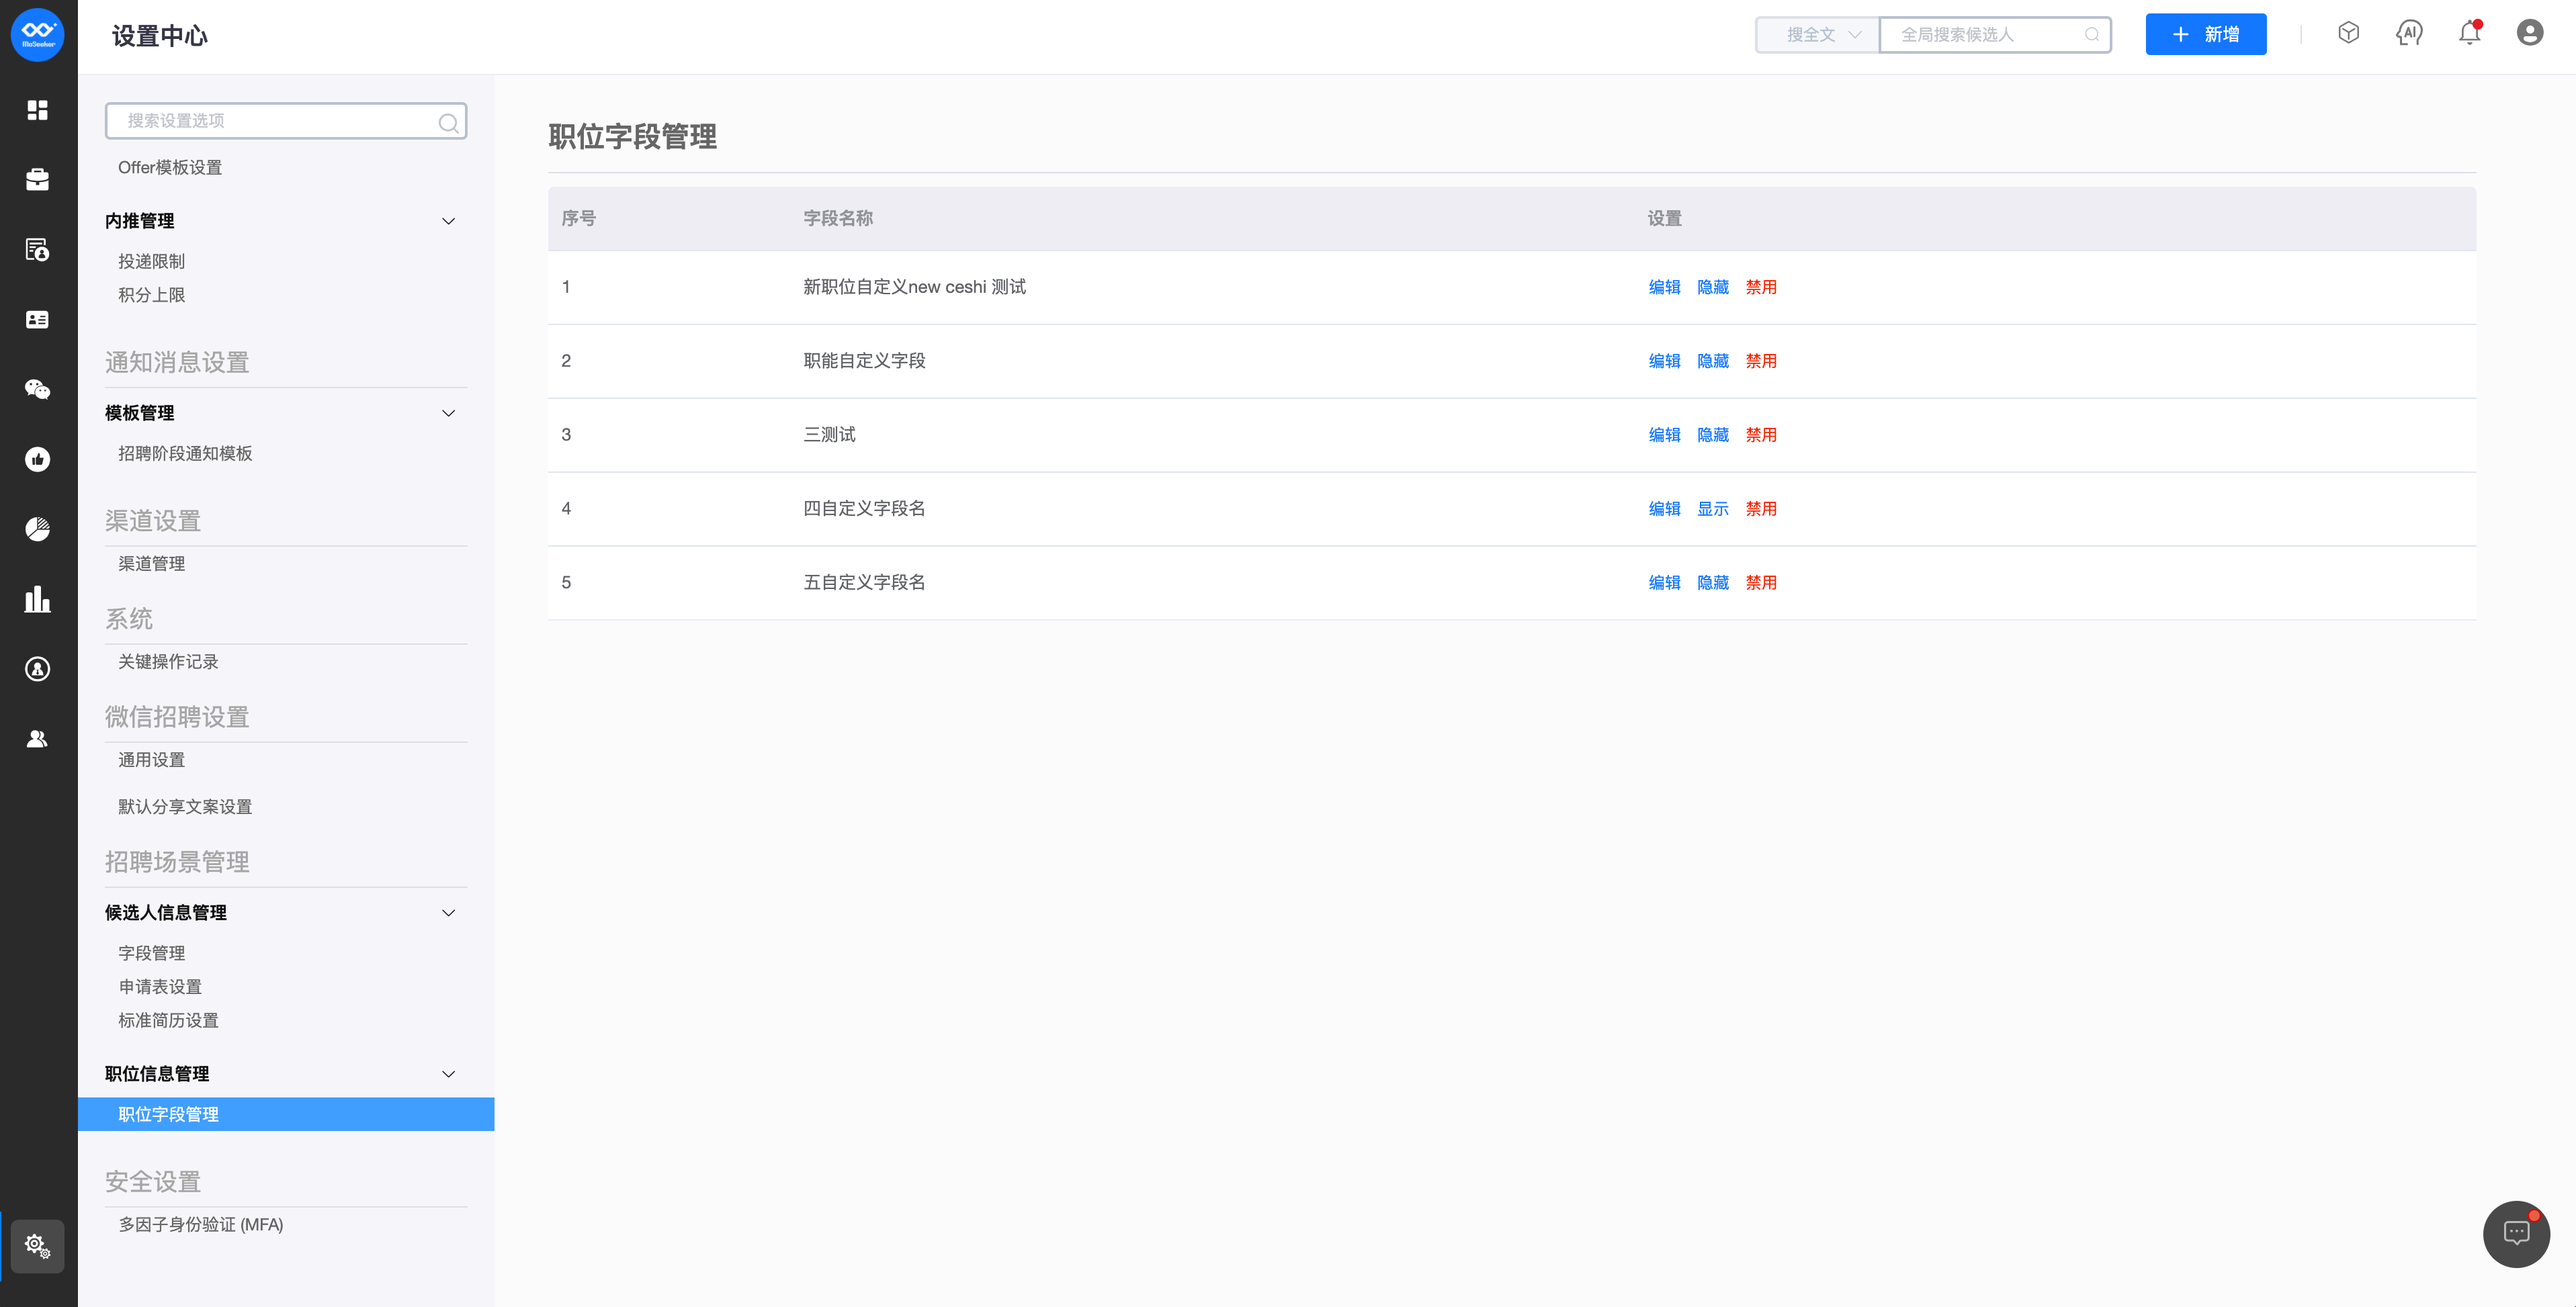Click the 新增 button
Image resolution: width=2576 pixels, height=1307 pixels.
tap(2206, 35)
